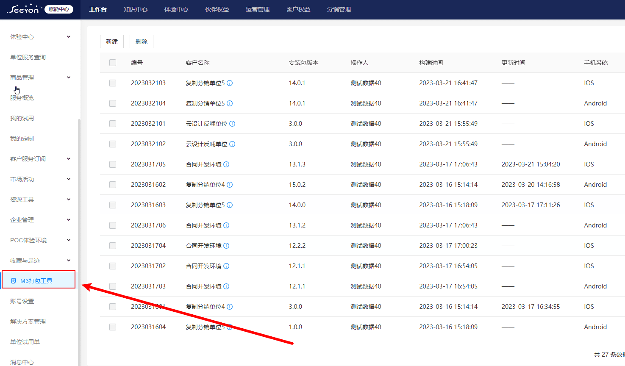Switch to the 知识中心 top tab

(136, 9)
